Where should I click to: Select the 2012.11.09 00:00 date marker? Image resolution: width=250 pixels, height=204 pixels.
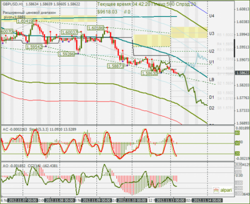point(96,200)
